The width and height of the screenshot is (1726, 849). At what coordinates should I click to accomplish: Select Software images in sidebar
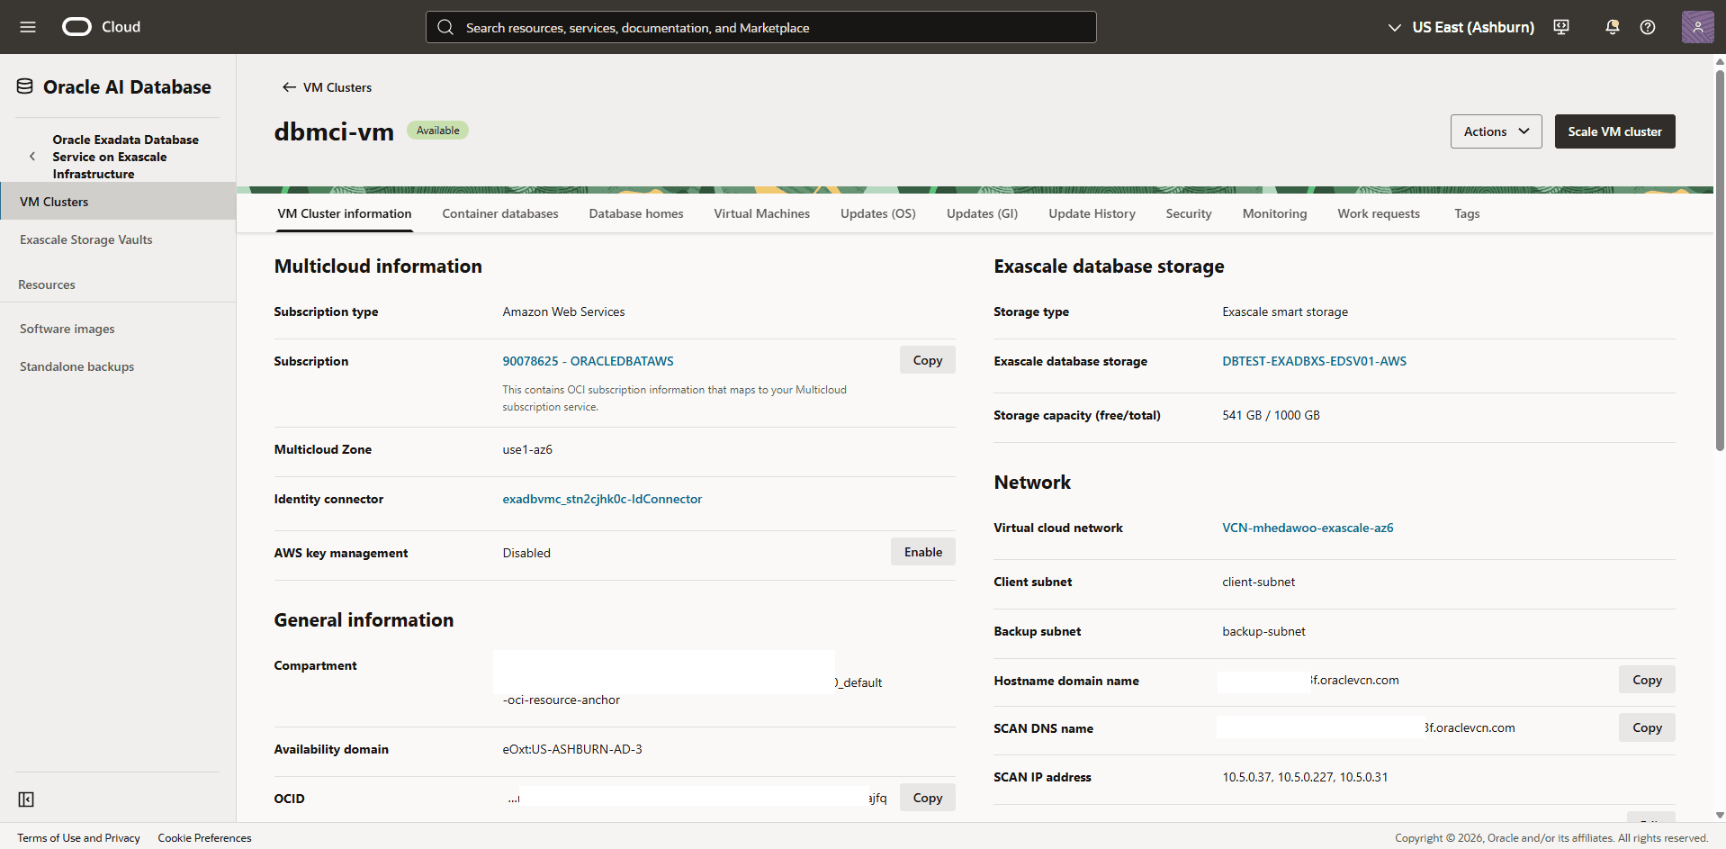point(118,329)
